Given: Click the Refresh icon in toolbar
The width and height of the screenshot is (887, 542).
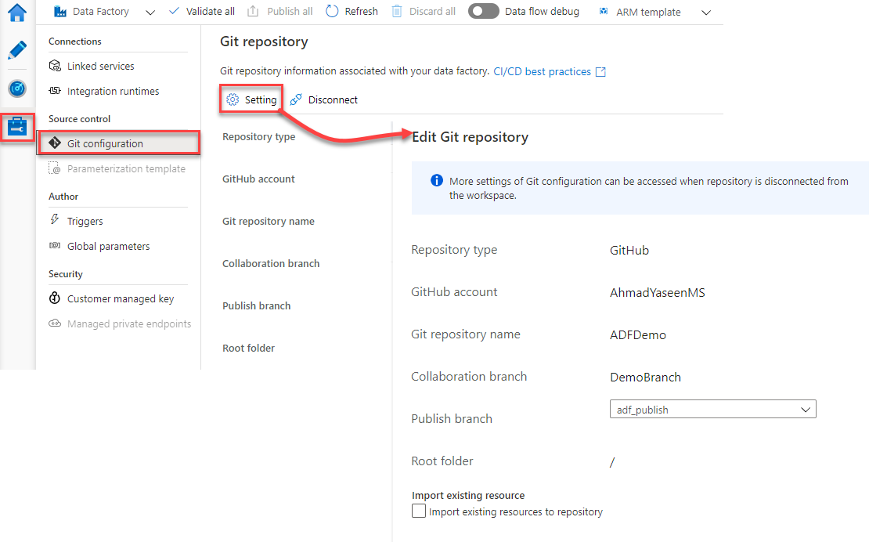Looking at the screenshot, I should point(332,12).
